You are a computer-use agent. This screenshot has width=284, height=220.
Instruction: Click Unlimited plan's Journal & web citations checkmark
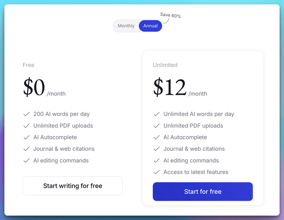click(157, 149)
